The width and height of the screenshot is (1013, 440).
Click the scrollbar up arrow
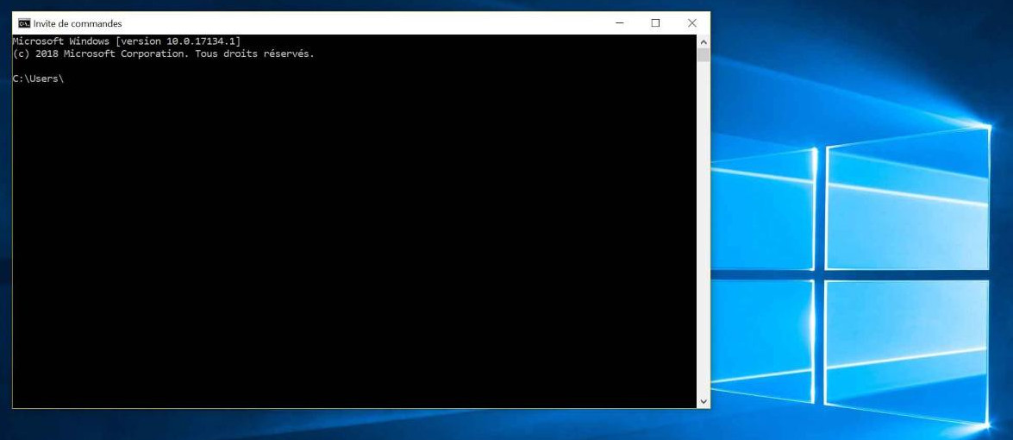point(703,41)
